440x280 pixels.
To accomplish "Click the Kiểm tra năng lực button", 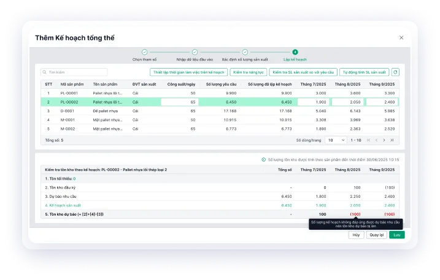I will (248, 72).
